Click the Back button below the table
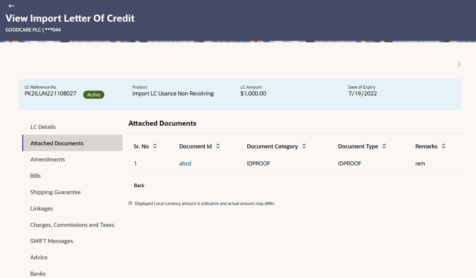Image resolution: width=476 pixels, height=278 pixels. click(139, 185)
